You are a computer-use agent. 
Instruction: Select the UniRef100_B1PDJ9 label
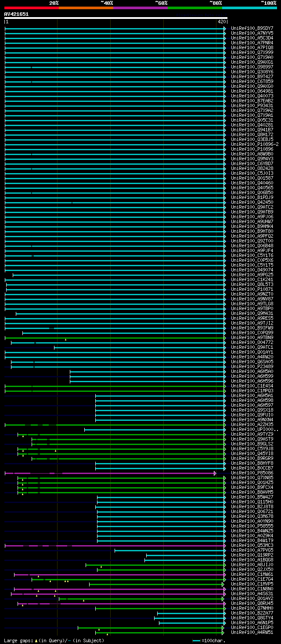pos(252,197)
